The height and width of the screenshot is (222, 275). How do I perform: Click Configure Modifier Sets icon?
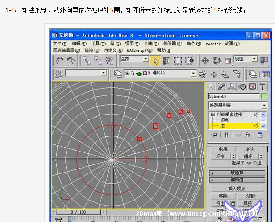click(261, 135)
